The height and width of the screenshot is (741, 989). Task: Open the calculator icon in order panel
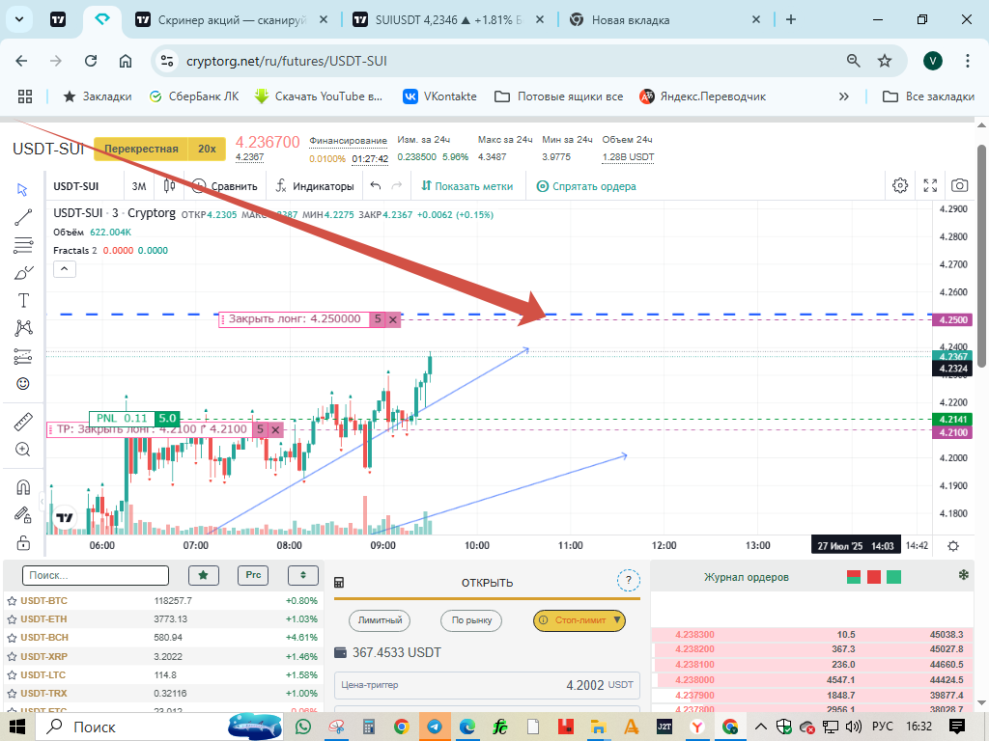pyautogui.click(x=339, y=583)
